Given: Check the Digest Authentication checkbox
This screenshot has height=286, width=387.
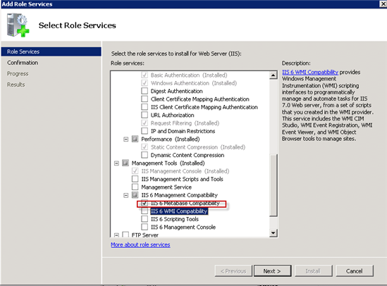Looking at the screenshot, I should [x=145, y=91].
